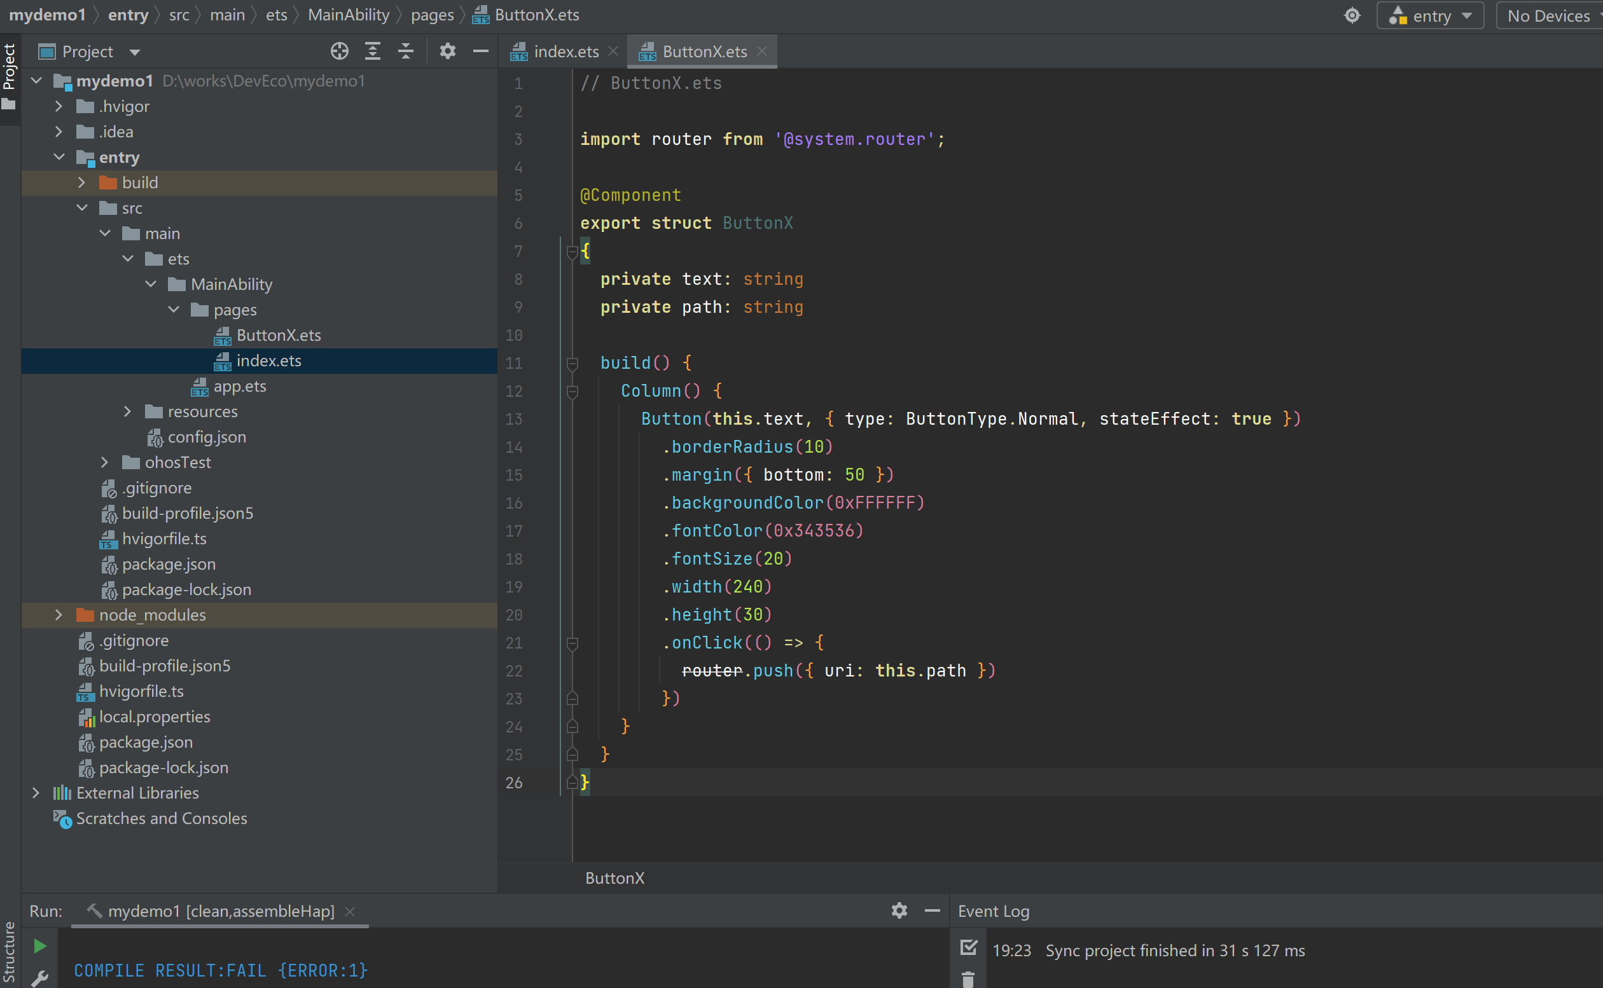Toggle fold end marker at line 24
This screenshot has width=1603, height=988.
[x=572, y=727]
